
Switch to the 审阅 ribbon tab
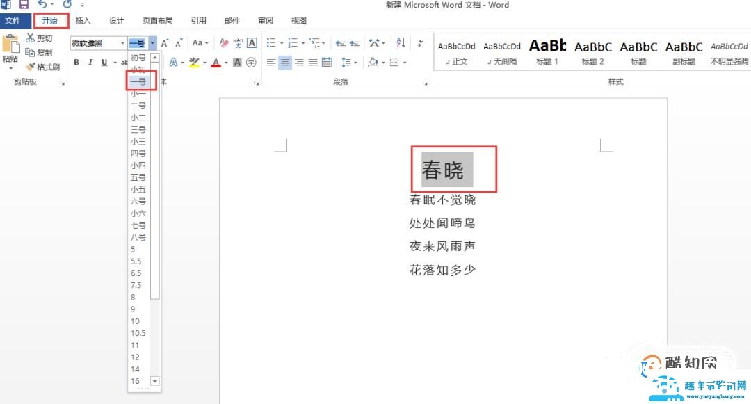click(265, 20)
